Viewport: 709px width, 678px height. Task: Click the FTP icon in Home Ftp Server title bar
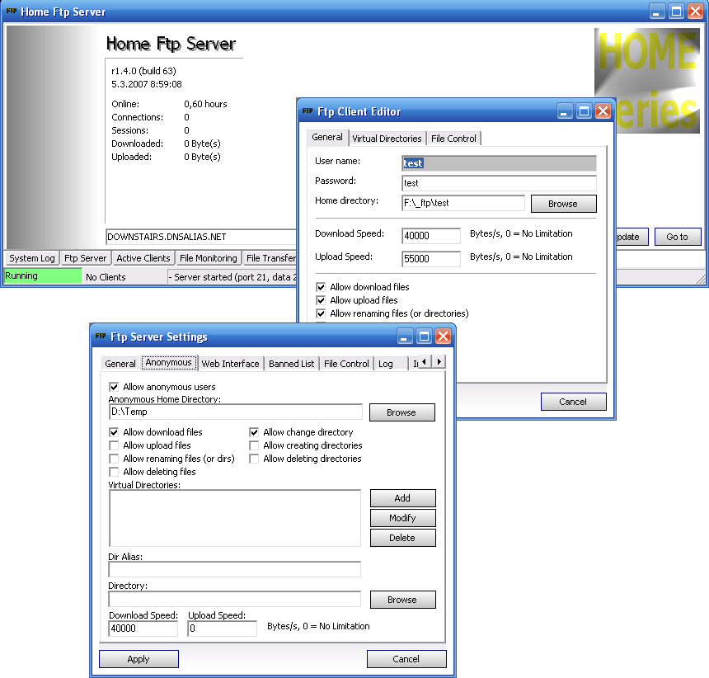[12, 12]
